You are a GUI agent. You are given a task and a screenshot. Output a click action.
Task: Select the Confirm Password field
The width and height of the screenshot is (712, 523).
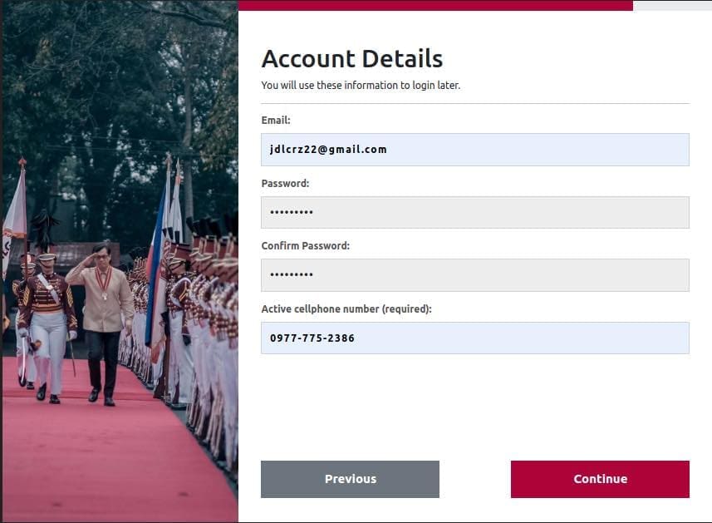coord(475,275)
